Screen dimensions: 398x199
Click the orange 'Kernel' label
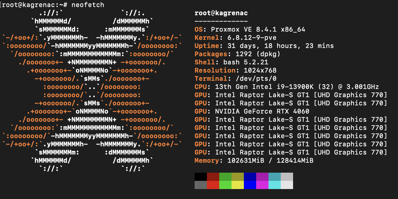point(207,38)
